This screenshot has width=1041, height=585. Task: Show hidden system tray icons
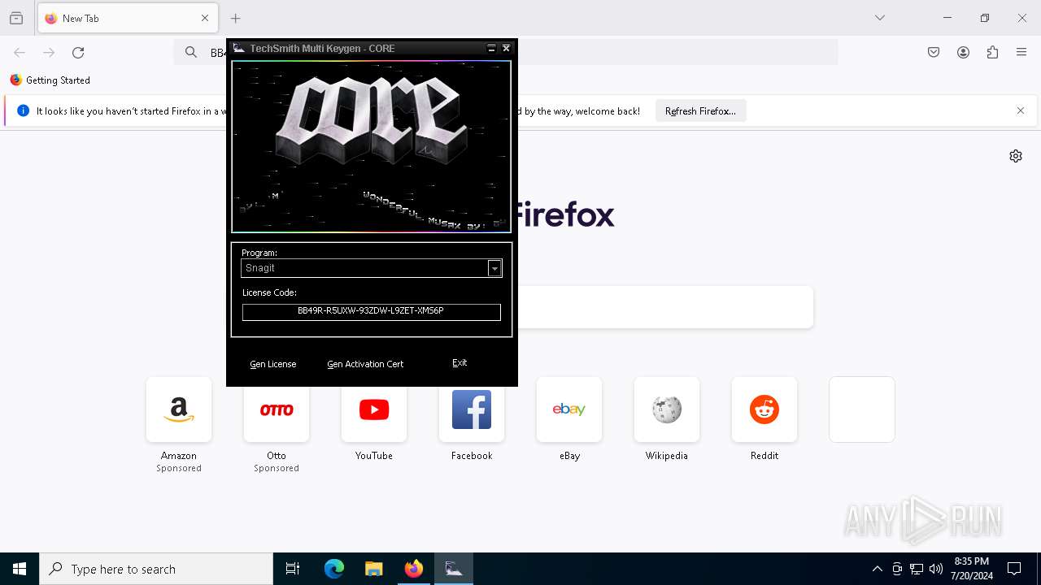click(877, 570)
